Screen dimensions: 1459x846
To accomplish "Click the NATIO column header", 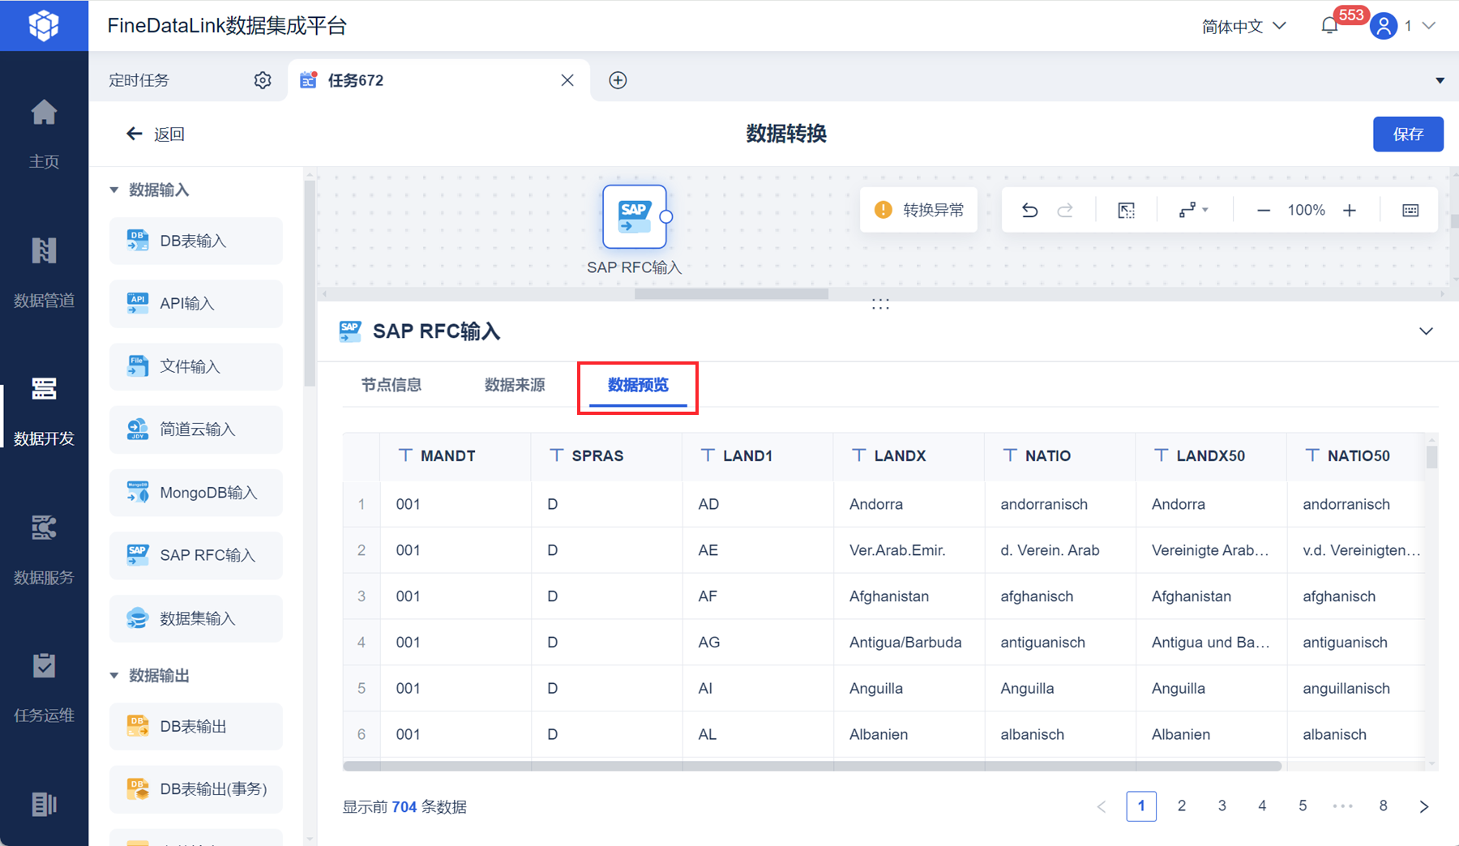I will [1059, 456].
